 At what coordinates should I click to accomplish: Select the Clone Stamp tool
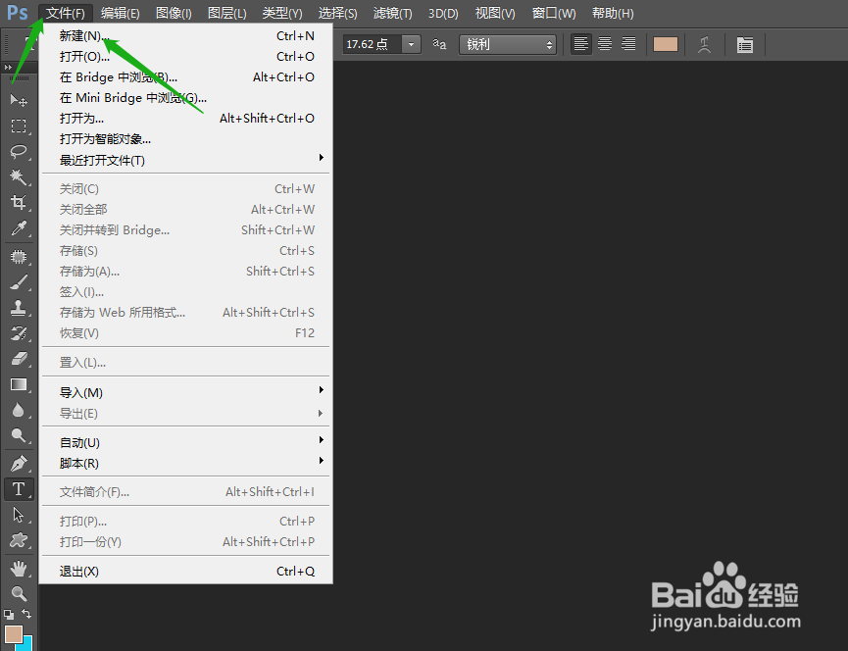(19, 308)
